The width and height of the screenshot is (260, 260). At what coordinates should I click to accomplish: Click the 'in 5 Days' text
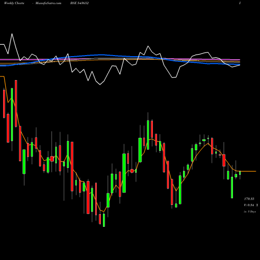250,212
